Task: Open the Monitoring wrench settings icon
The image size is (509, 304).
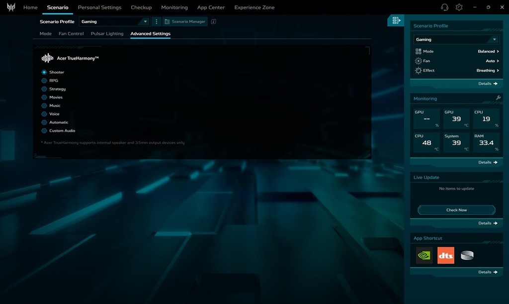Action: pyautogui.click(x=498, y=98)
